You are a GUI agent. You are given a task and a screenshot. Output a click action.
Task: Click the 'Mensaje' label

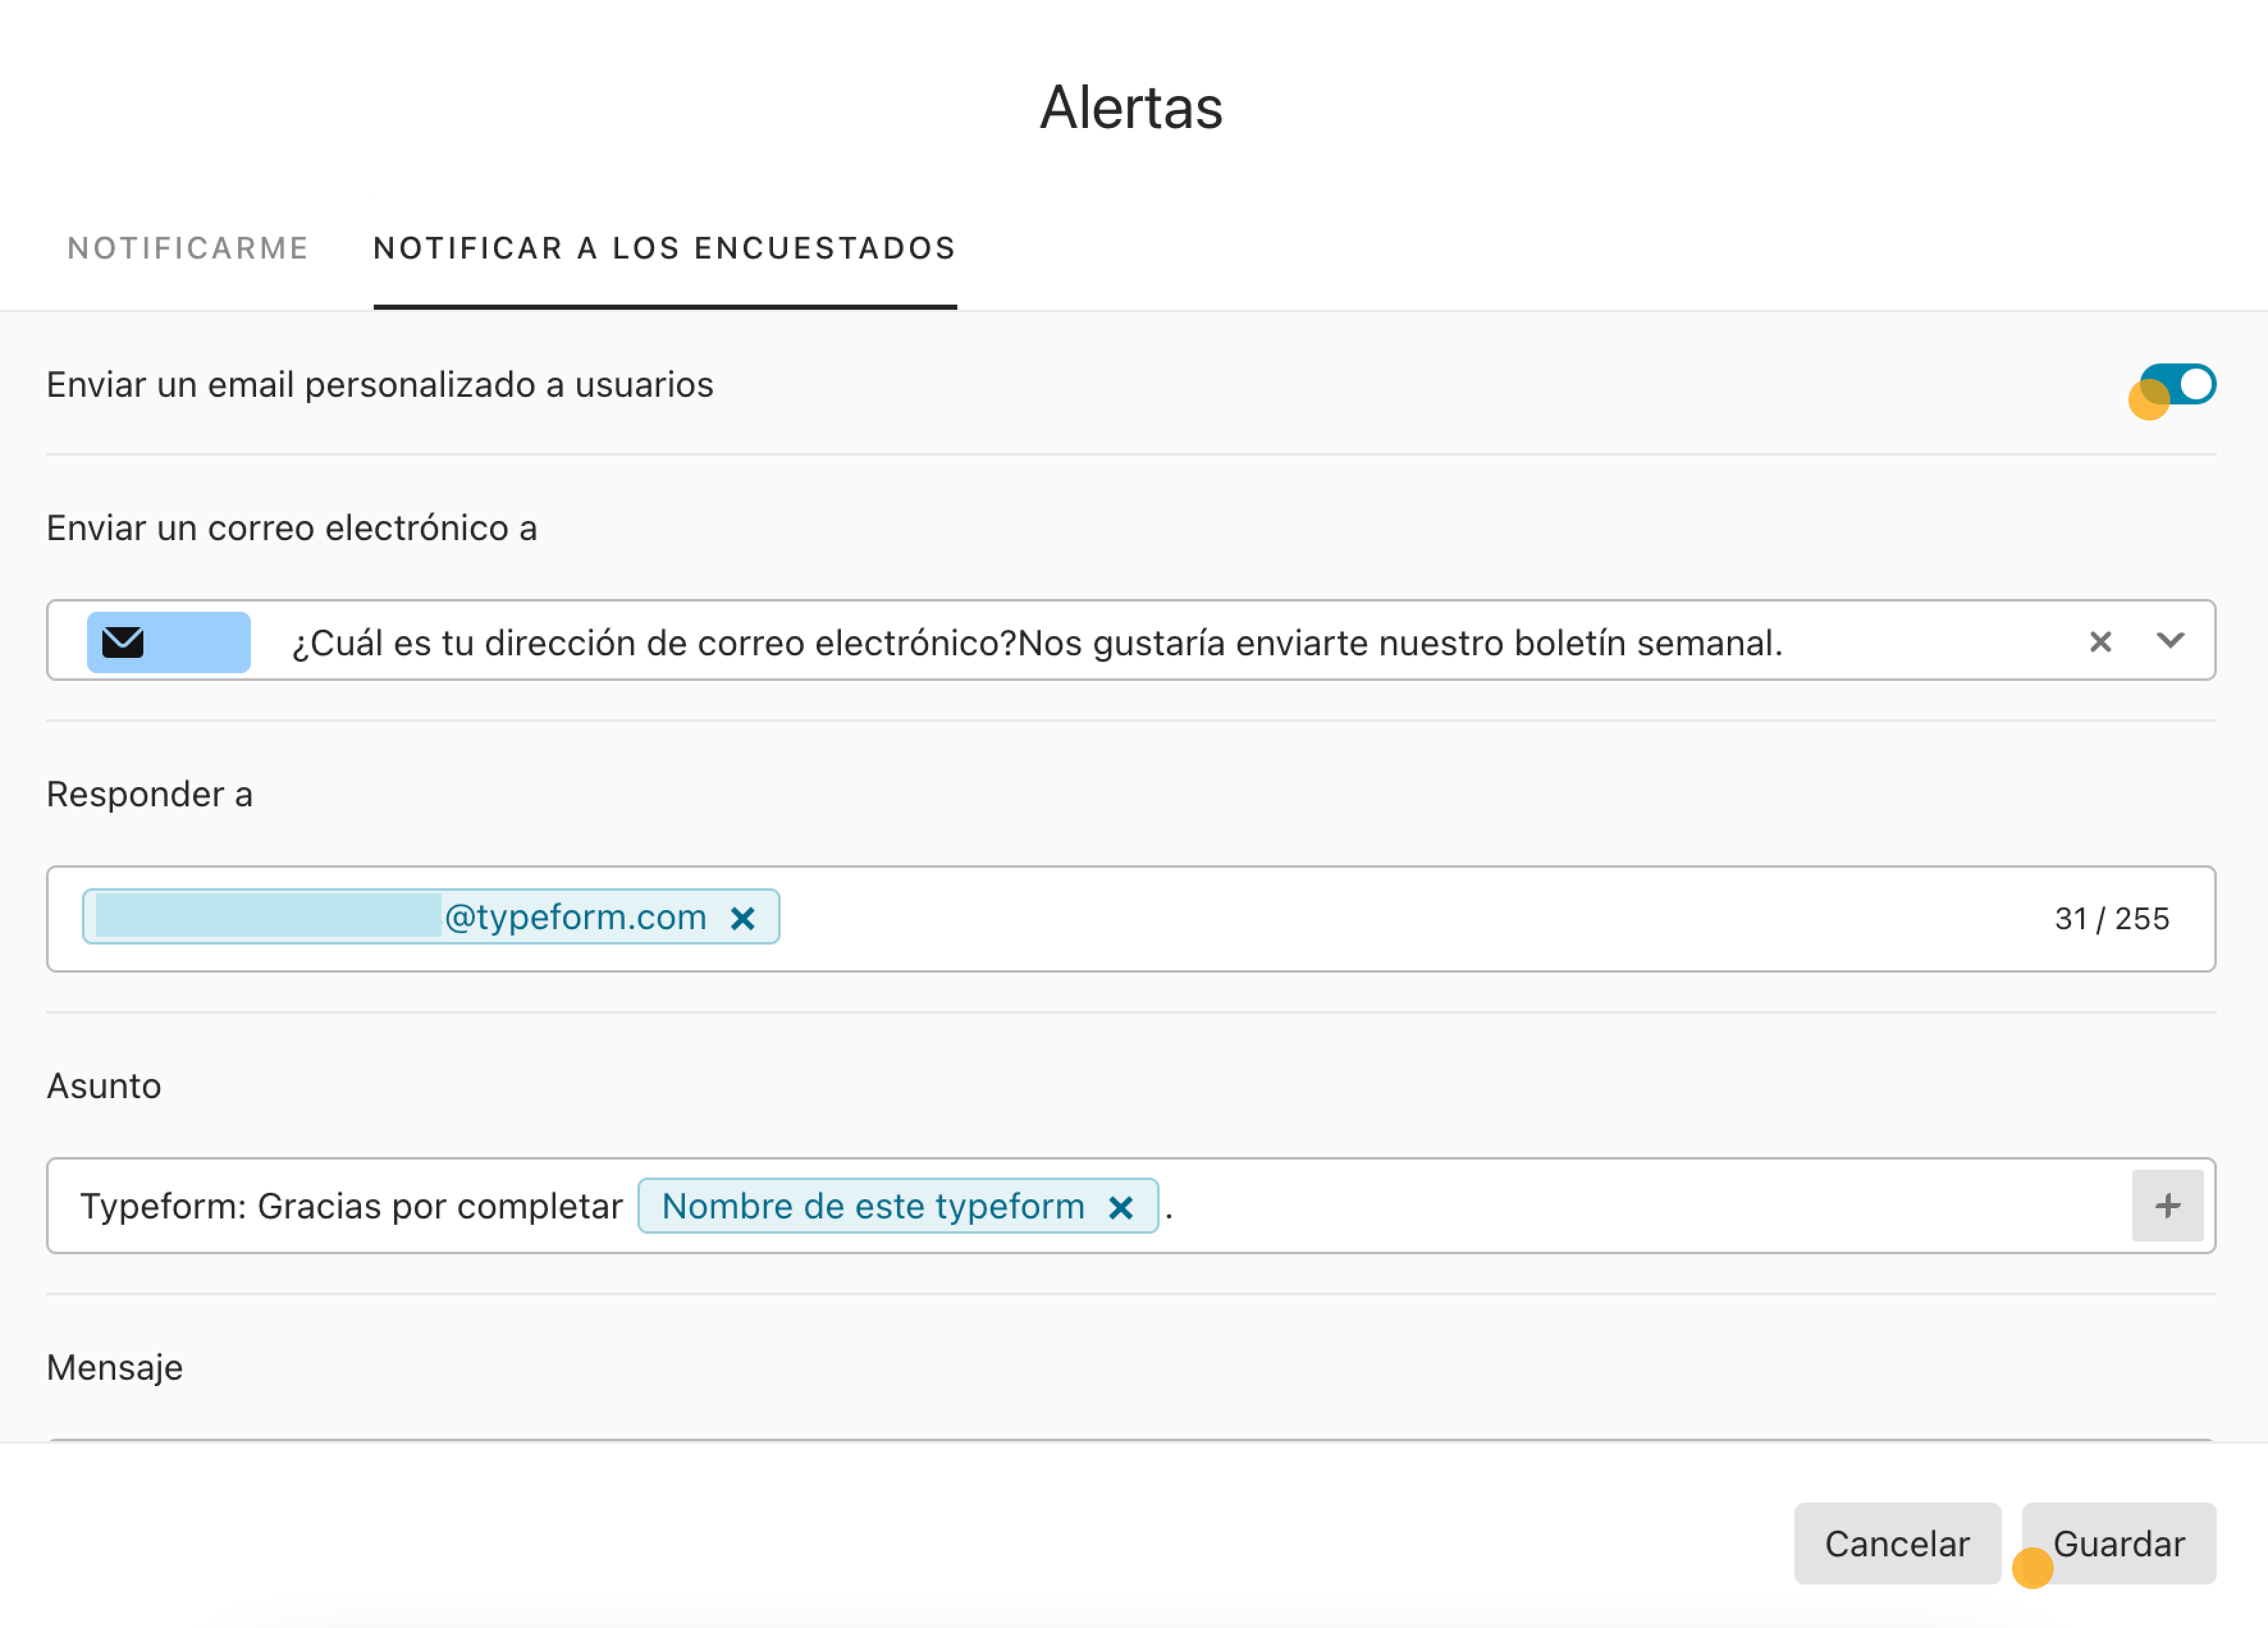point(115,1367)
